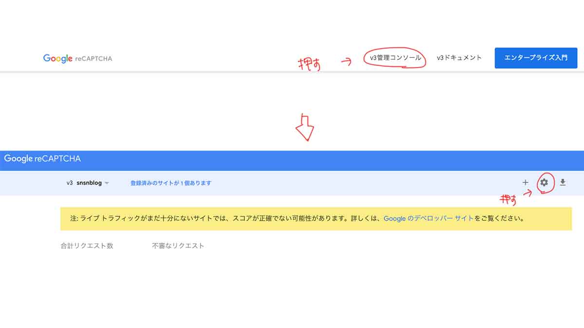The image size is (584, 328).
Task: Click the plus icon to register a new site
Action: click(x=526, y=183)
